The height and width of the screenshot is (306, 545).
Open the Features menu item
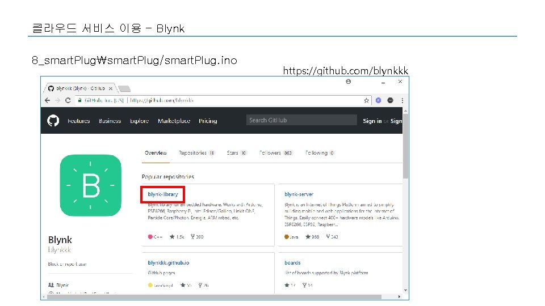click(78, 121)
